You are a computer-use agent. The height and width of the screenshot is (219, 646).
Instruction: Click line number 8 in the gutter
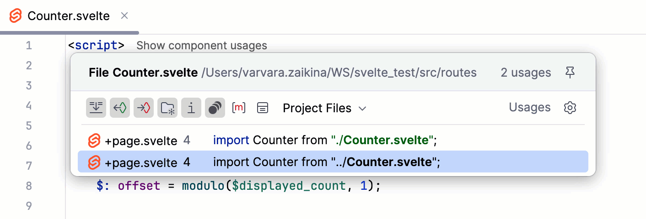[x=29, y=186]
